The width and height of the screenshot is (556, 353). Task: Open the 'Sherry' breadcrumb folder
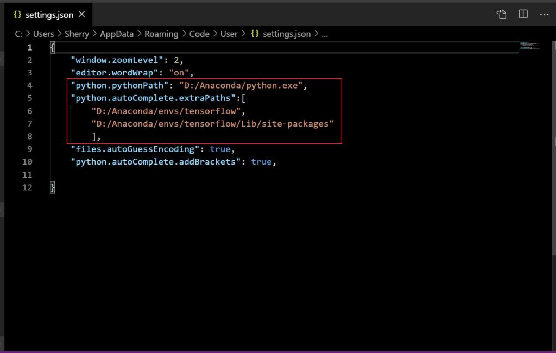[77, 34]
